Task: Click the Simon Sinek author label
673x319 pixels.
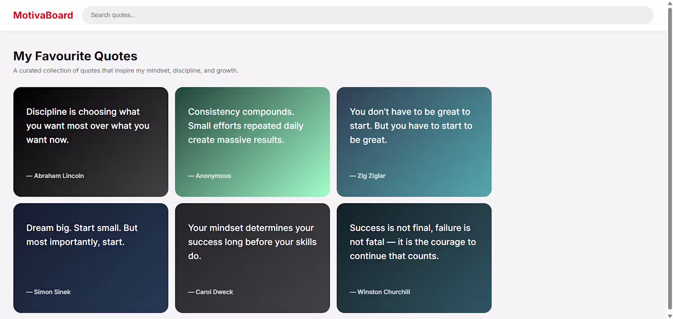Action: [48, 292]
